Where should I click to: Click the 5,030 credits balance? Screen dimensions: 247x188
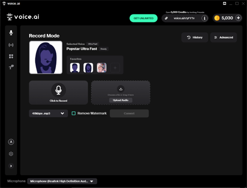227,18
